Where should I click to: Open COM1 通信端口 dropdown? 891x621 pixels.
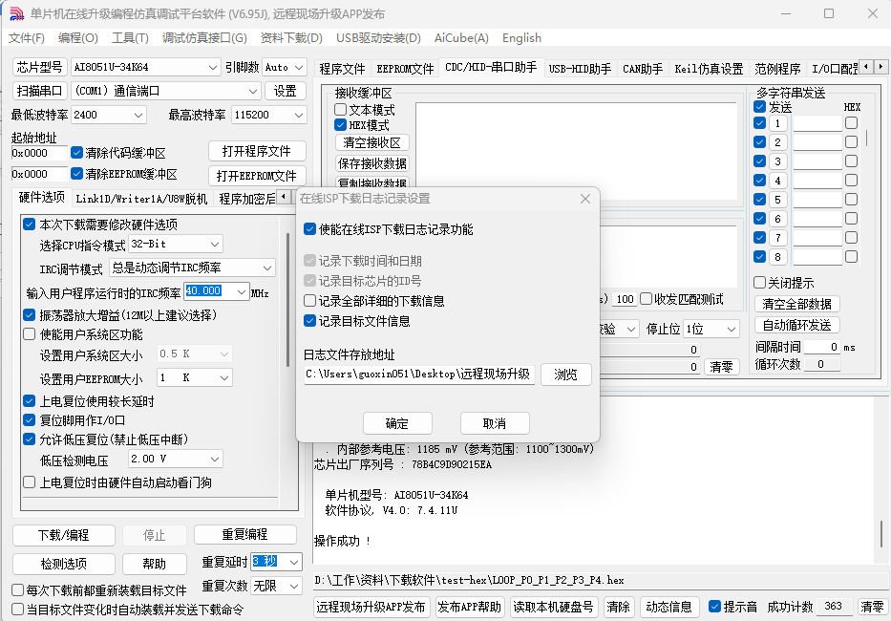[x=166, y=91]
